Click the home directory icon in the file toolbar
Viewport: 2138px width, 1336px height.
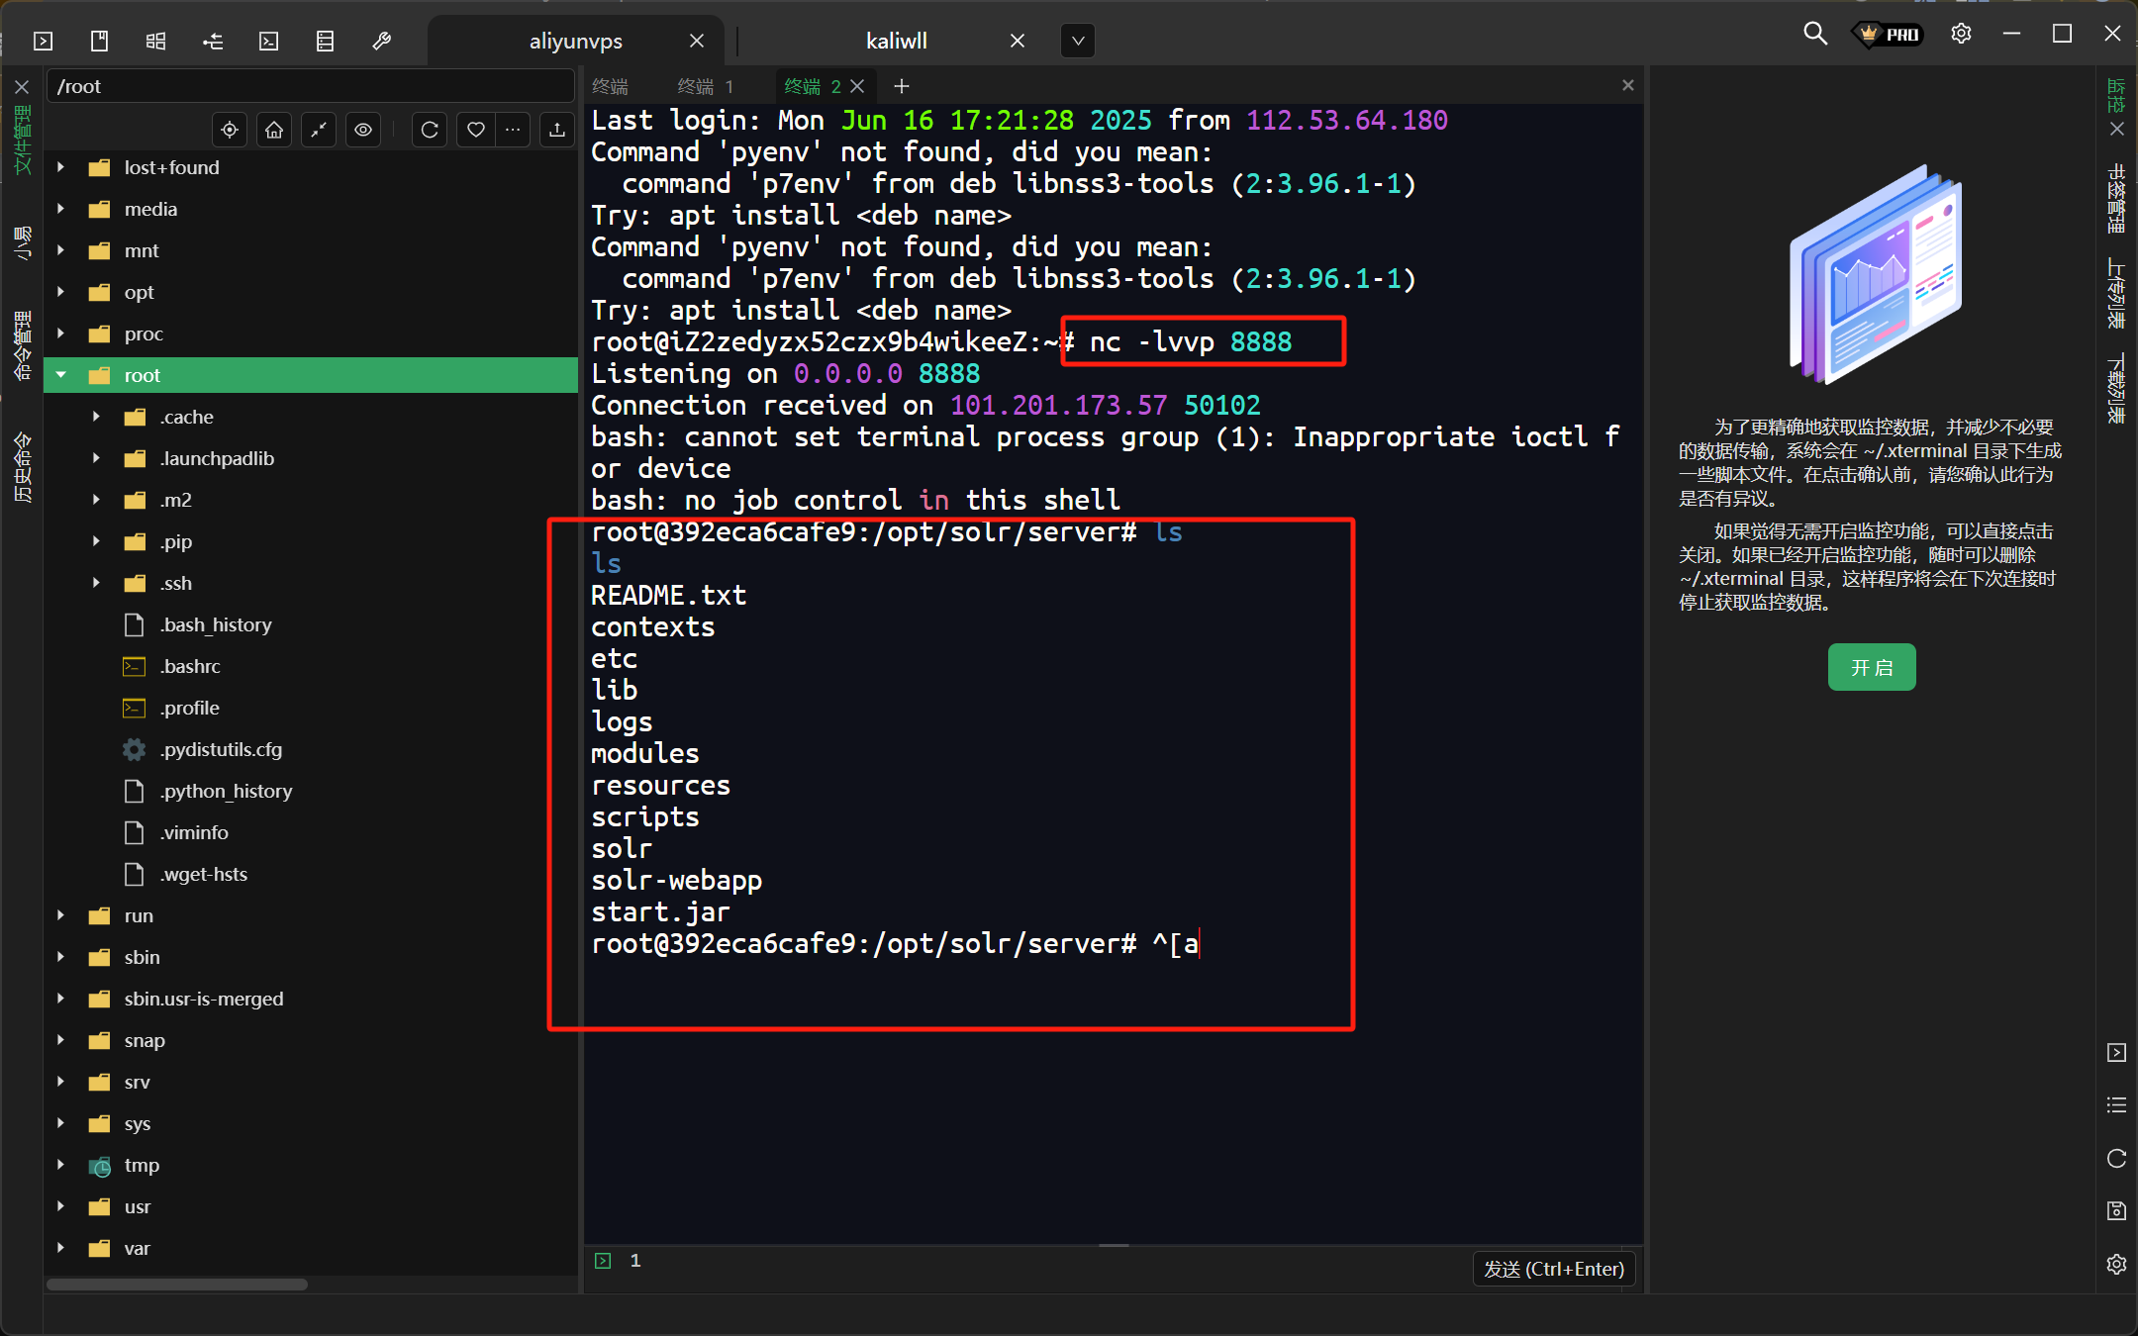coord(274,130)
